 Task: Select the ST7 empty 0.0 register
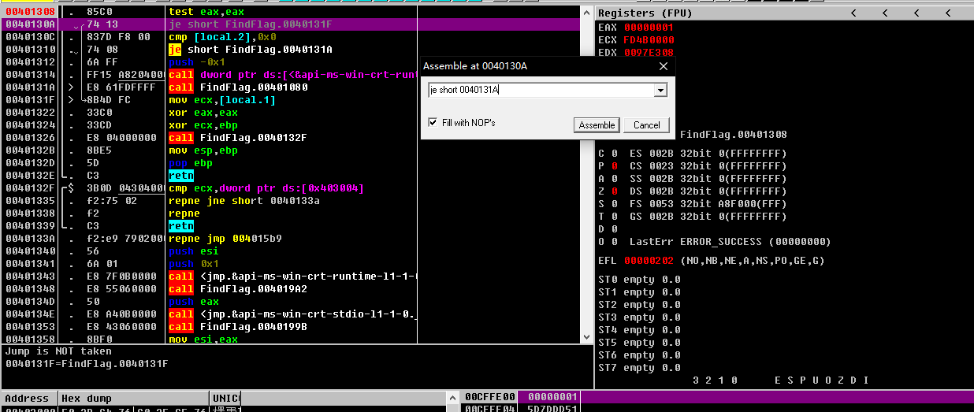pos(639,368)
